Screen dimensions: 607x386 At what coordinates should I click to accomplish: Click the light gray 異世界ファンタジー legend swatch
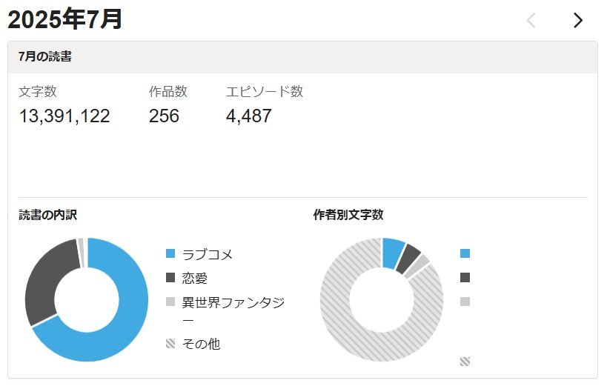point(171,302)
